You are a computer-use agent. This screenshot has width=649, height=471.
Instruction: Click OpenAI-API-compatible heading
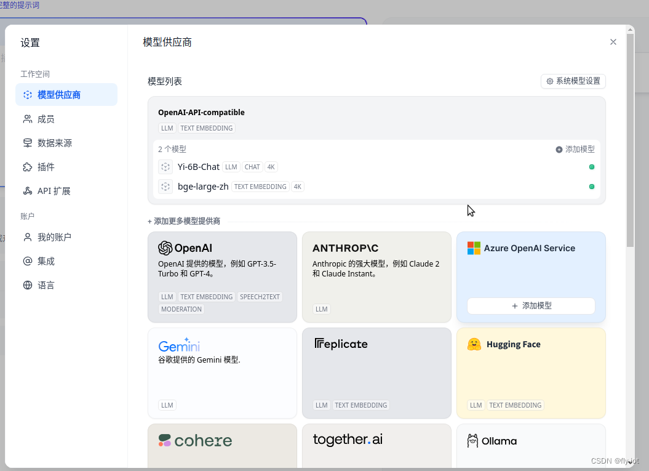(x=201, y=112)
